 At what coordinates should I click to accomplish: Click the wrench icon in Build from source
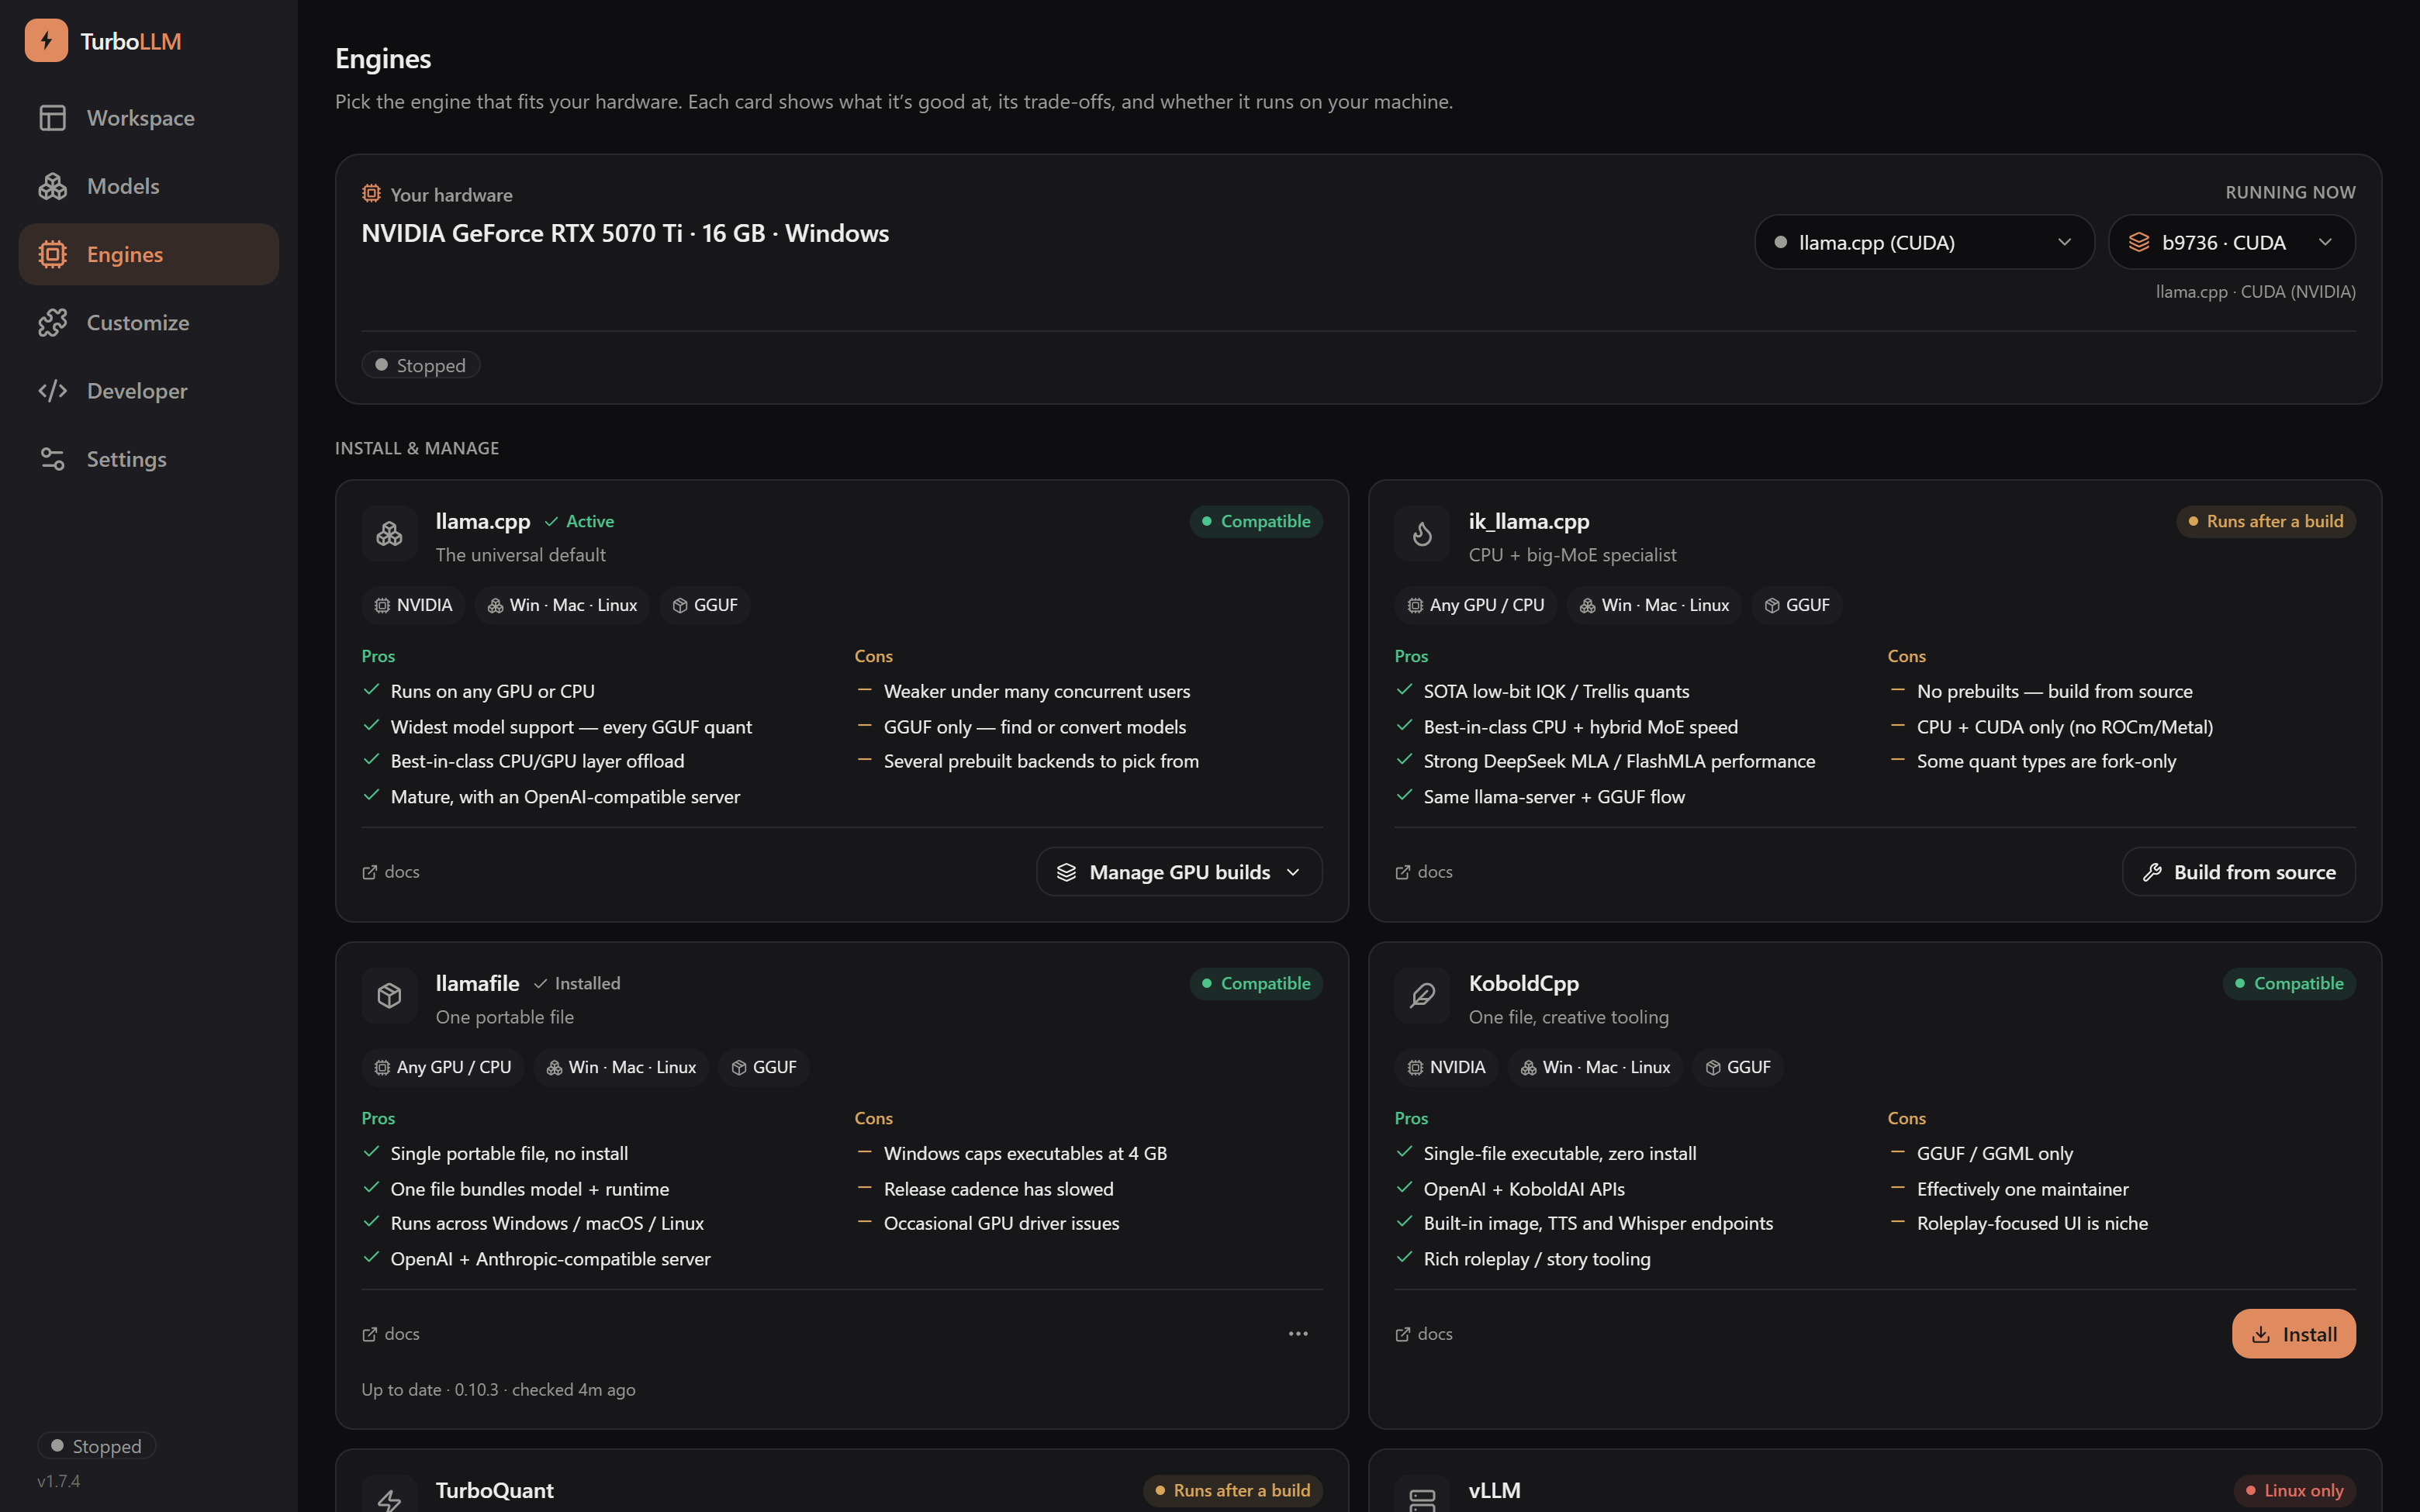point(2152,872)
